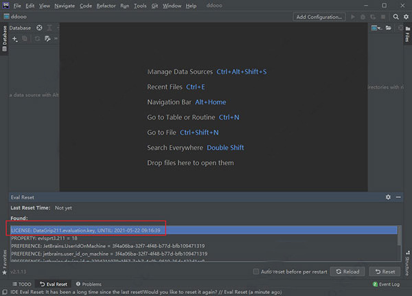This screenshot has width=412, height=296.
Task: Click Add Configuration button
Action: tap(319, 16)
